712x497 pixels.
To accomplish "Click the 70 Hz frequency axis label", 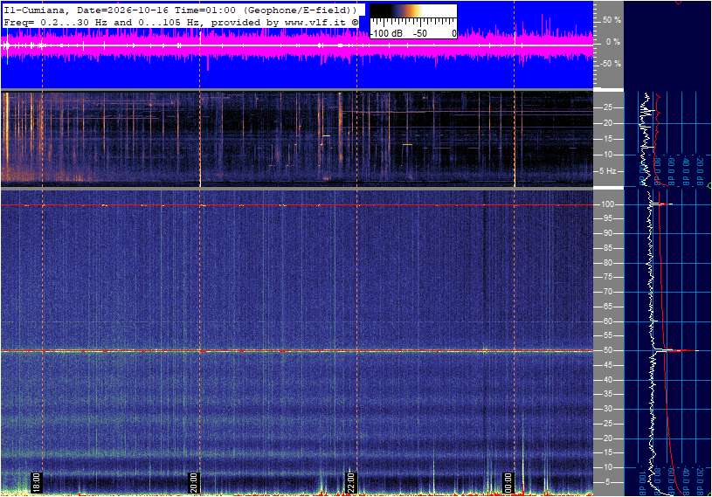I will pos(607,292).
